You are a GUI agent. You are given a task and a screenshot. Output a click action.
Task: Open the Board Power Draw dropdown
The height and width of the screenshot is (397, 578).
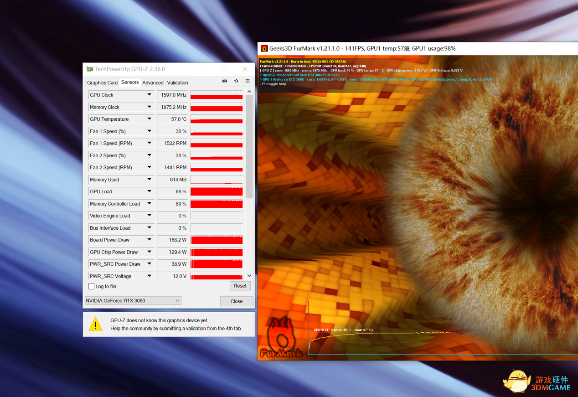(x=149, y=240)
